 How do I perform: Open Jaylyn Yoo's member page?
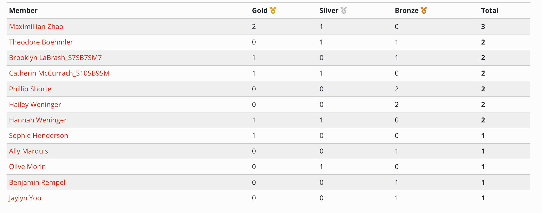(25, 198)
